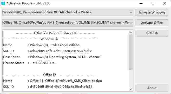171x94 pixels.
Task: Click the '--= LICENSED =--' status text
Action: point(43,63)
